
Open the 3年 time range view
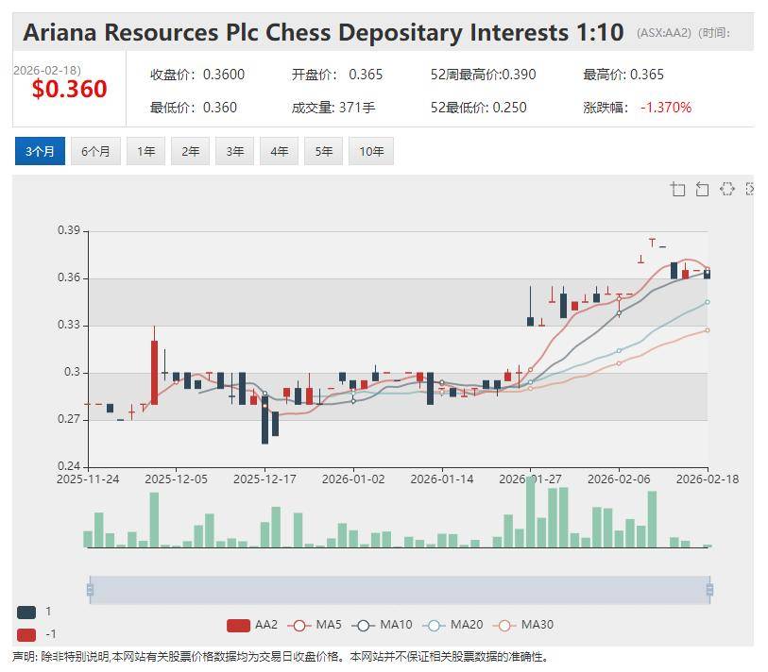234,151
